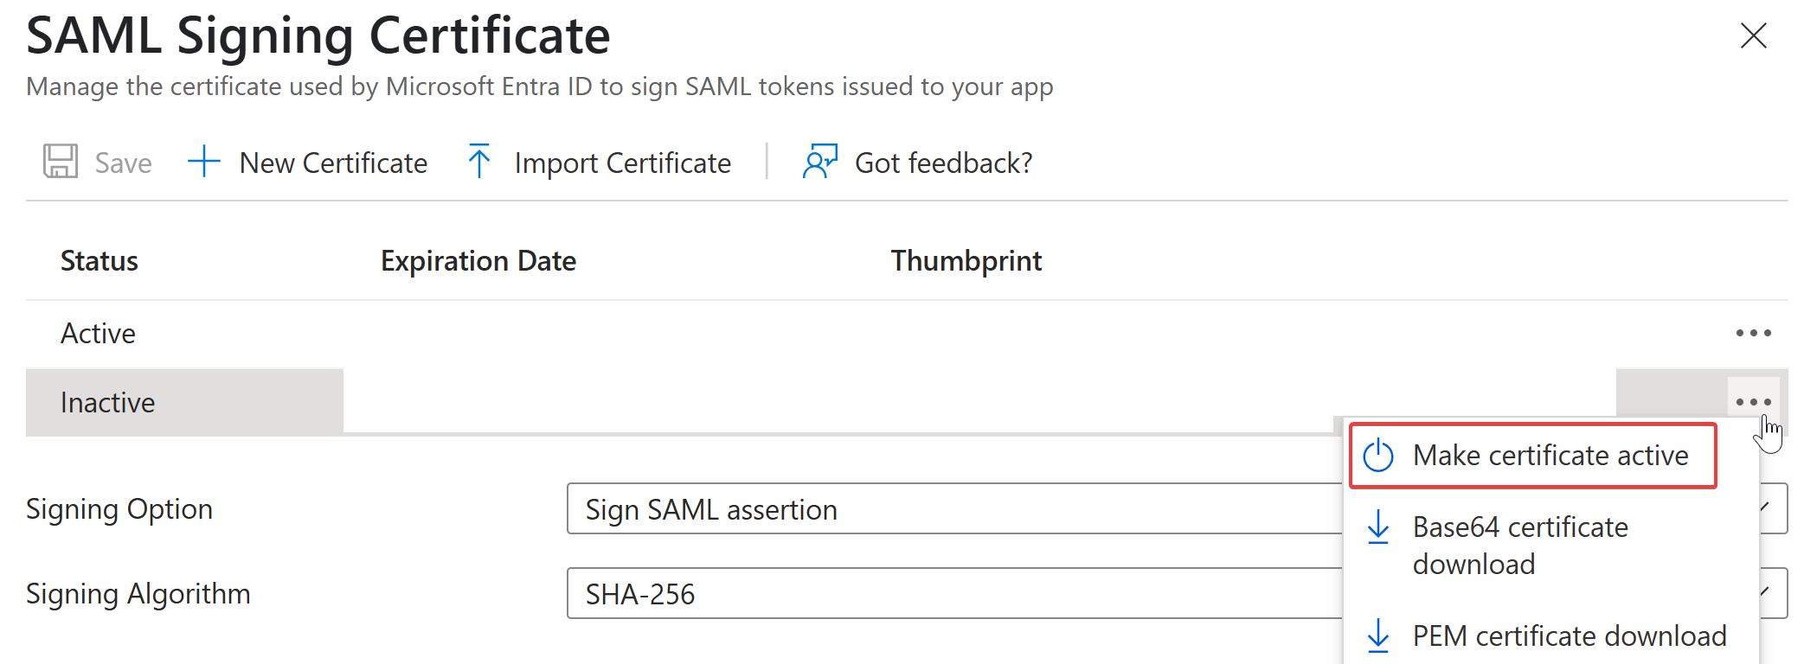Click the PEM download arrow icon
Screen dimensions: 1804x664
point(1378,635)
